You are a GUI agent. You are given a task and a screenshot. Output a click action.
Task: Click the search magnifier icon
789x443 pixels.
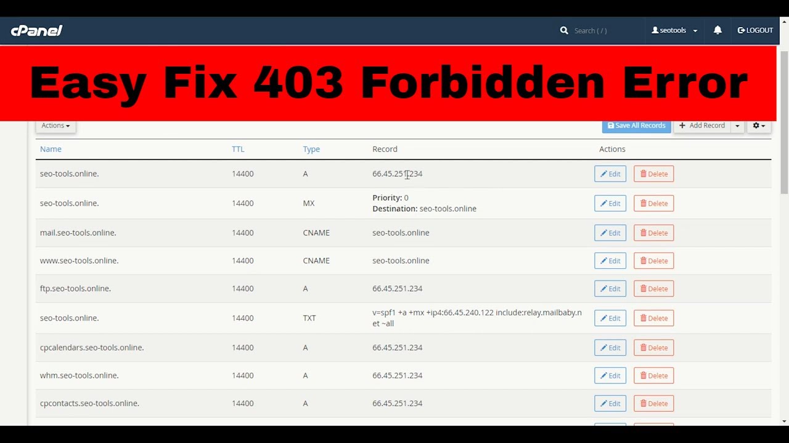coord(564,30)
